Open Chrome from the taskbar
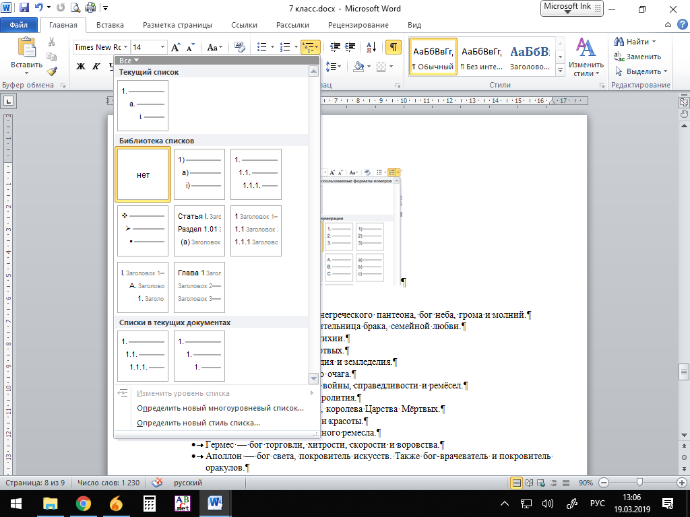The height and width of the screenshot is (517, 690). click(x=84, y=503)
